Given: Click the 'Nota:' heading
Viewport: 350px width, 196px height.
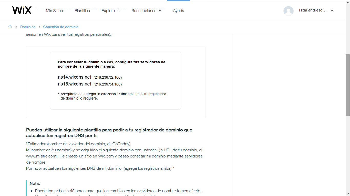Looking at the screenshot, I should coord(35,183).
